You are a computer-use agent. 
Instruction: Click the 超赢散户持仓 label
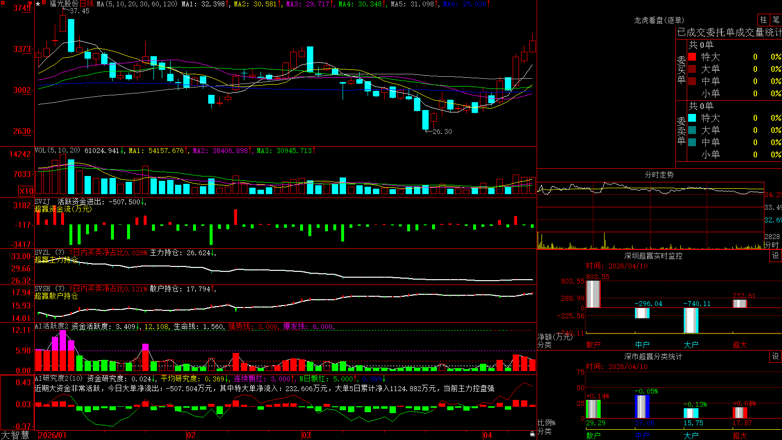click(x=56, y=296)
